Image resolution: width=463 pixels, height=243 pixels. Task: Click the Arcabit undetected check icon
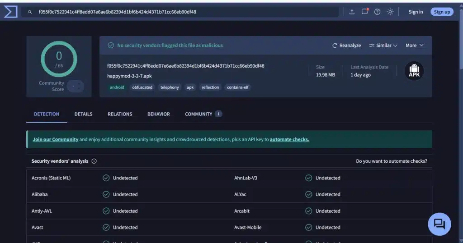click(x=308, y=211)
